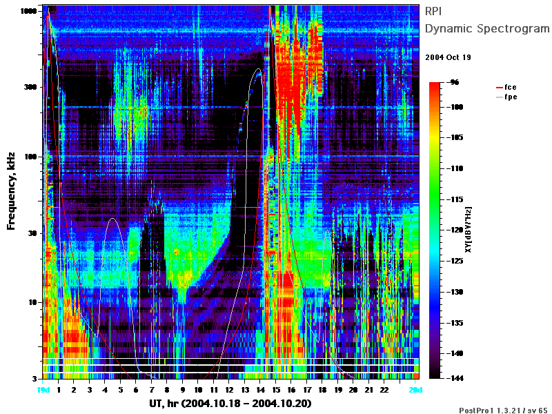The image size is (552, 414).
Task: Click the 100 kHz frequency axis label
Action: 30,157
